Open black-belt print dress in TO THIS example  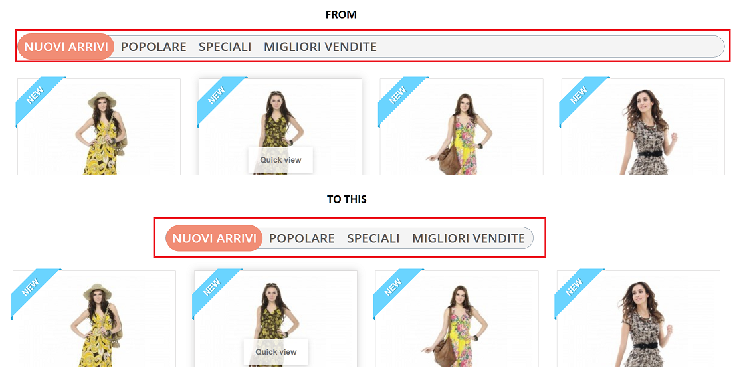click(638, 319)
